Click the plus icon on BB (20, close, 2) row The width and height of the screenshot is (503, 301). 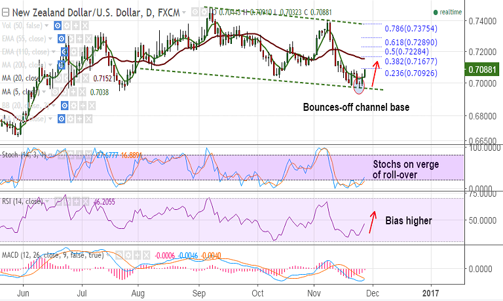click(83, 106)
